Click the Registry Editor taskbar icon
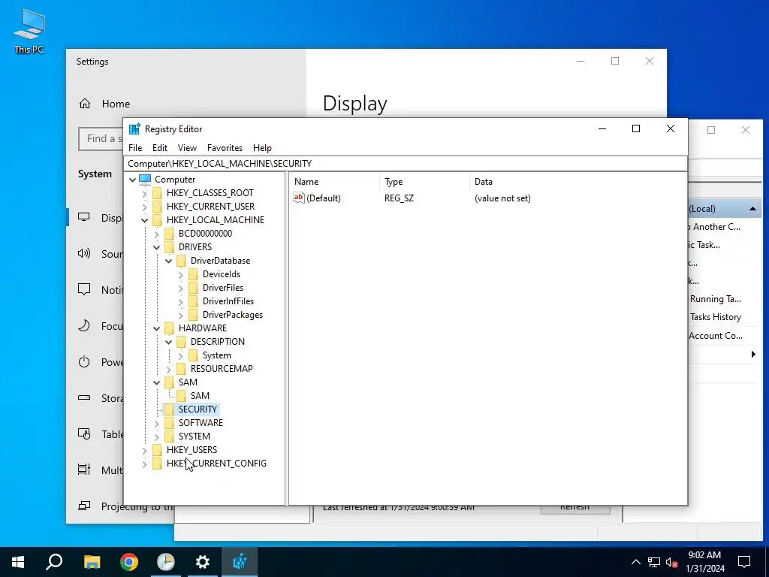This screenshot has height=577, width=769. (x=240, y=562)
